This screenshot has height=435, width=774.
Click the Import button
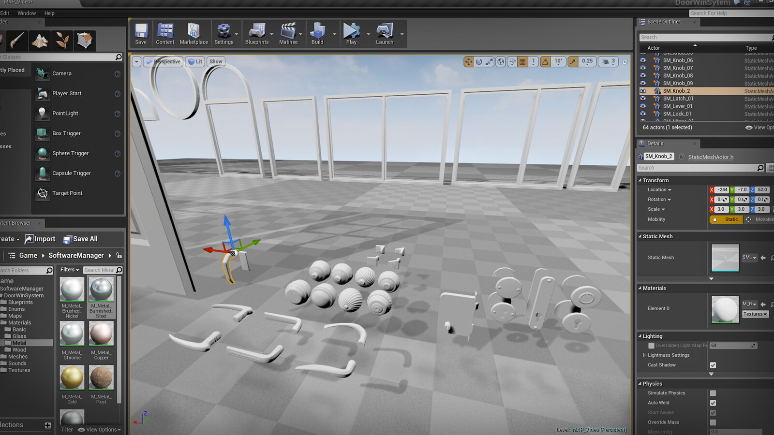click(x=41, y=238)
